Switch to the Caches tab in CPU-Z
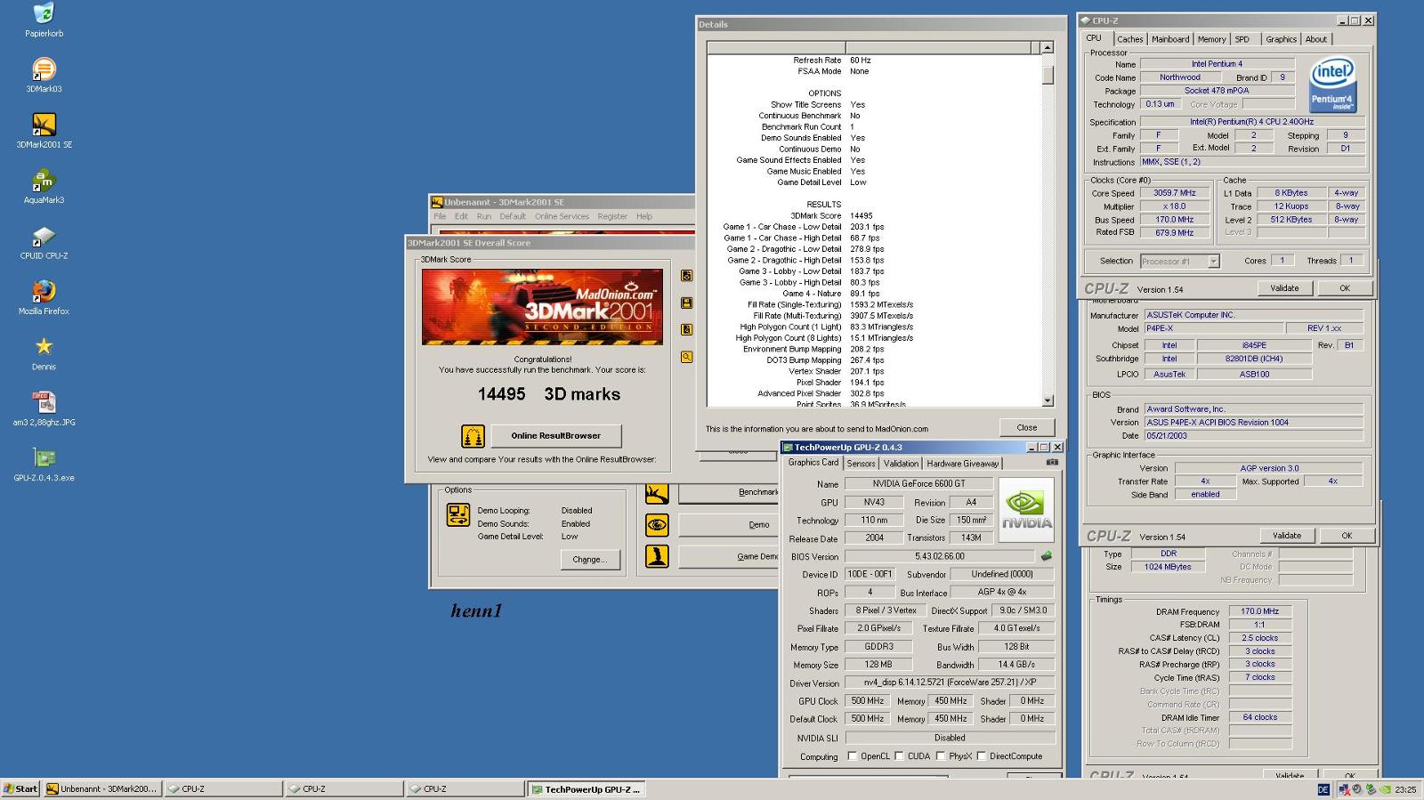The width and height of the screenshot is (1424, 800). 1130,39
